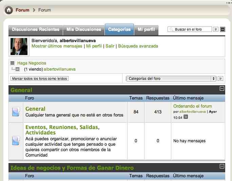Open the bold Forum breadcrumb link

tap(22, 10)
